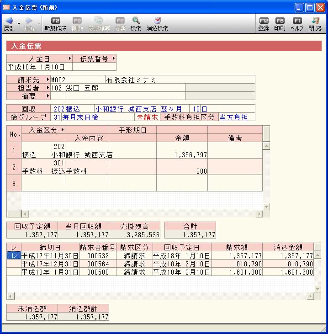Expand the 入金日 header arrow
This screenshot has height=334, width=328.
click(x=69, y=58)
